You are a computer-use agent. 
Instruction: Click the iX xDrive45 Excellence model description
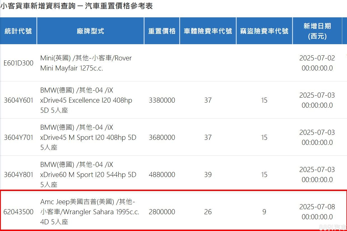pyautogui.click(x=86, y=100)
